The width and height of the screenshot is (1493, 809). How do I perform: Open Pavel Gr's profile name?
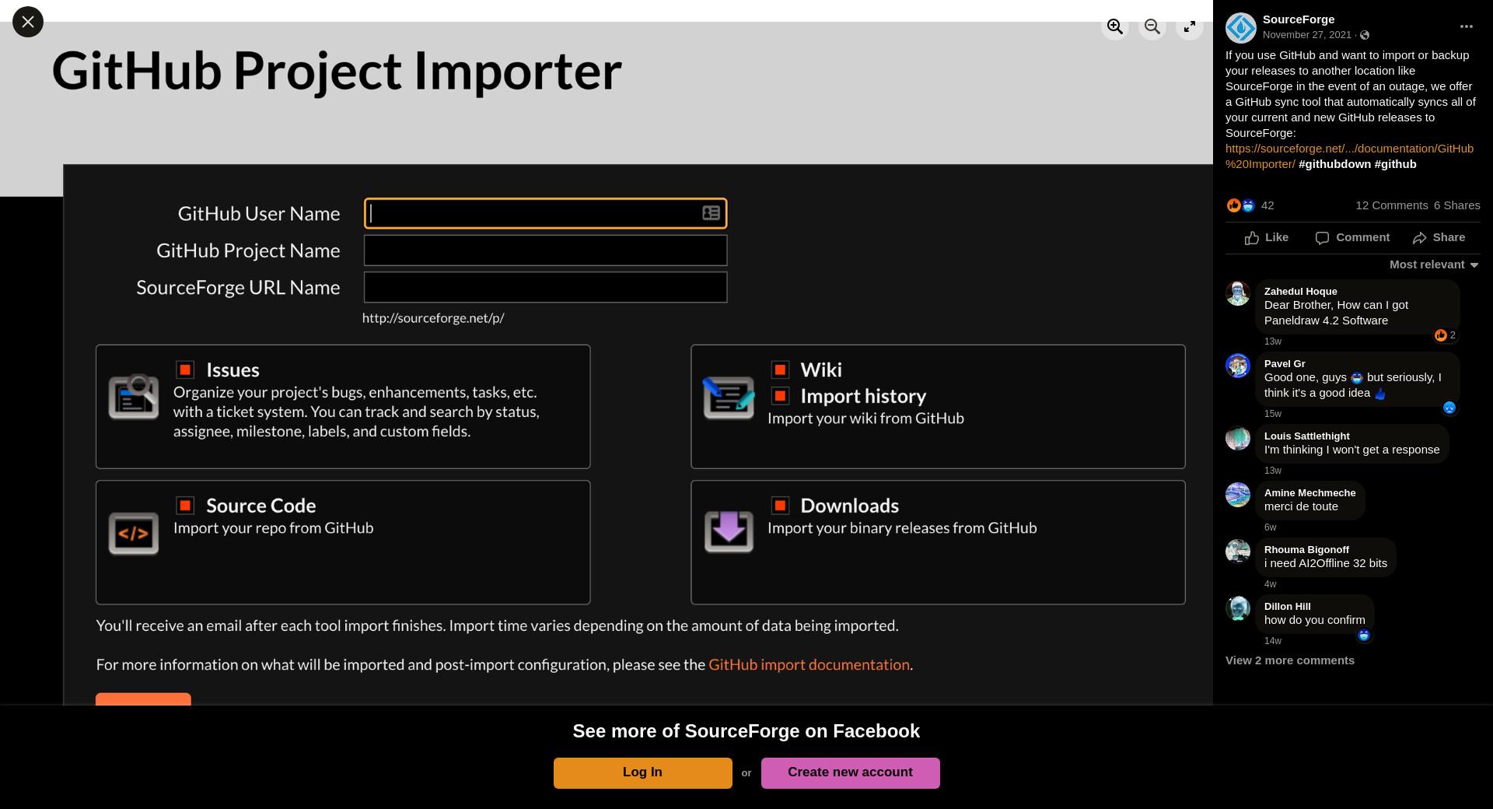[1285, 364]
